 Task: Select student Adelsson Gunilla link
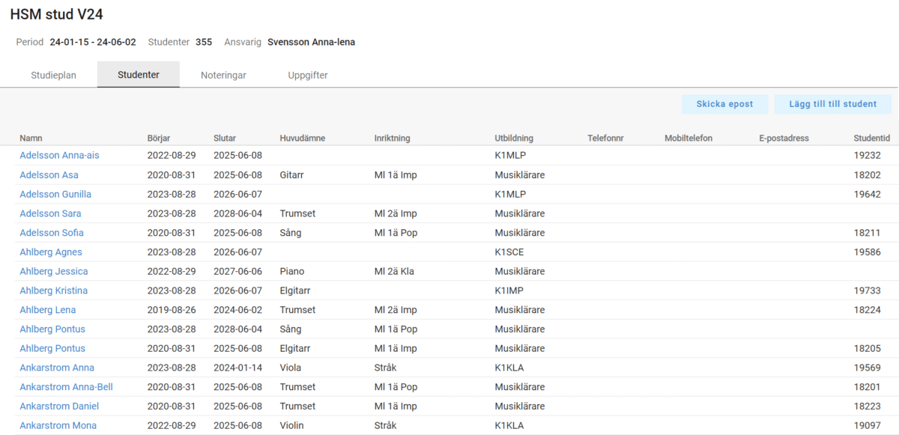(55, 194)
